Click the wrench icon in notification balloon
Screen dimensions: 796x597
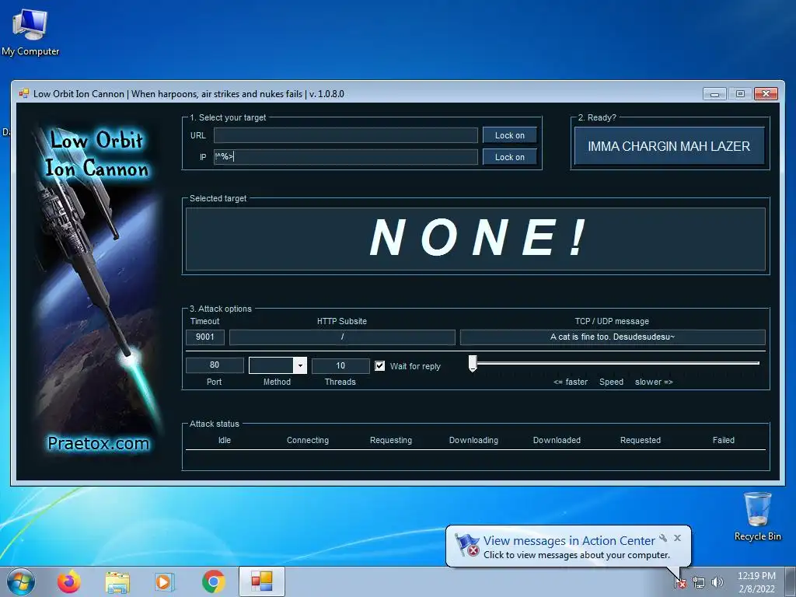tap(663, 538)
